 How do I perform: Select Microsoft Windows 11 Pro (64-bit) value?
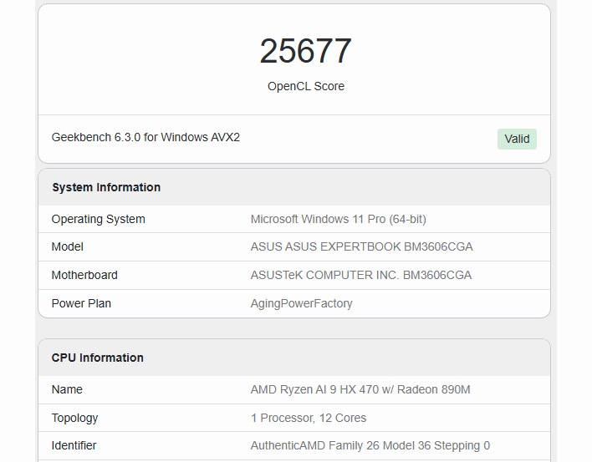coord(339,219)
